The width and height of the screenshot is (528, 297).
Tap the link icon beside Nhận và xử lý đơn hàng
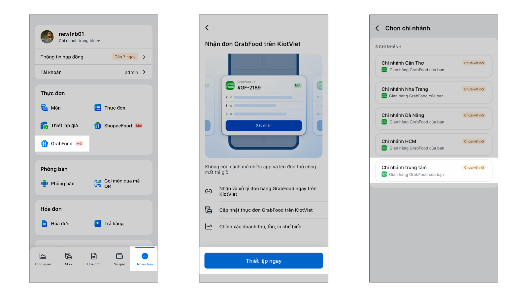click(x=209, y=191)
